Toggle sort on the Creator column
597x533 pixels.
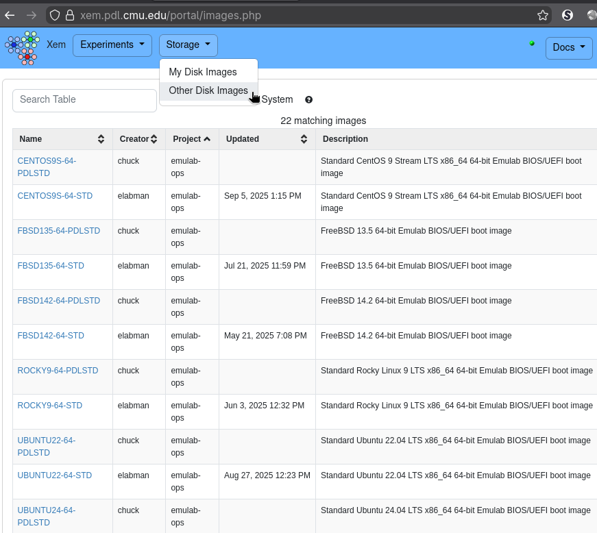tap(154, 139)
